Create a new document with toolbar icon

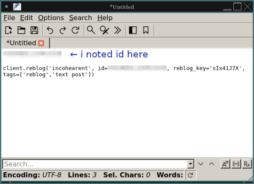[8, 30]
